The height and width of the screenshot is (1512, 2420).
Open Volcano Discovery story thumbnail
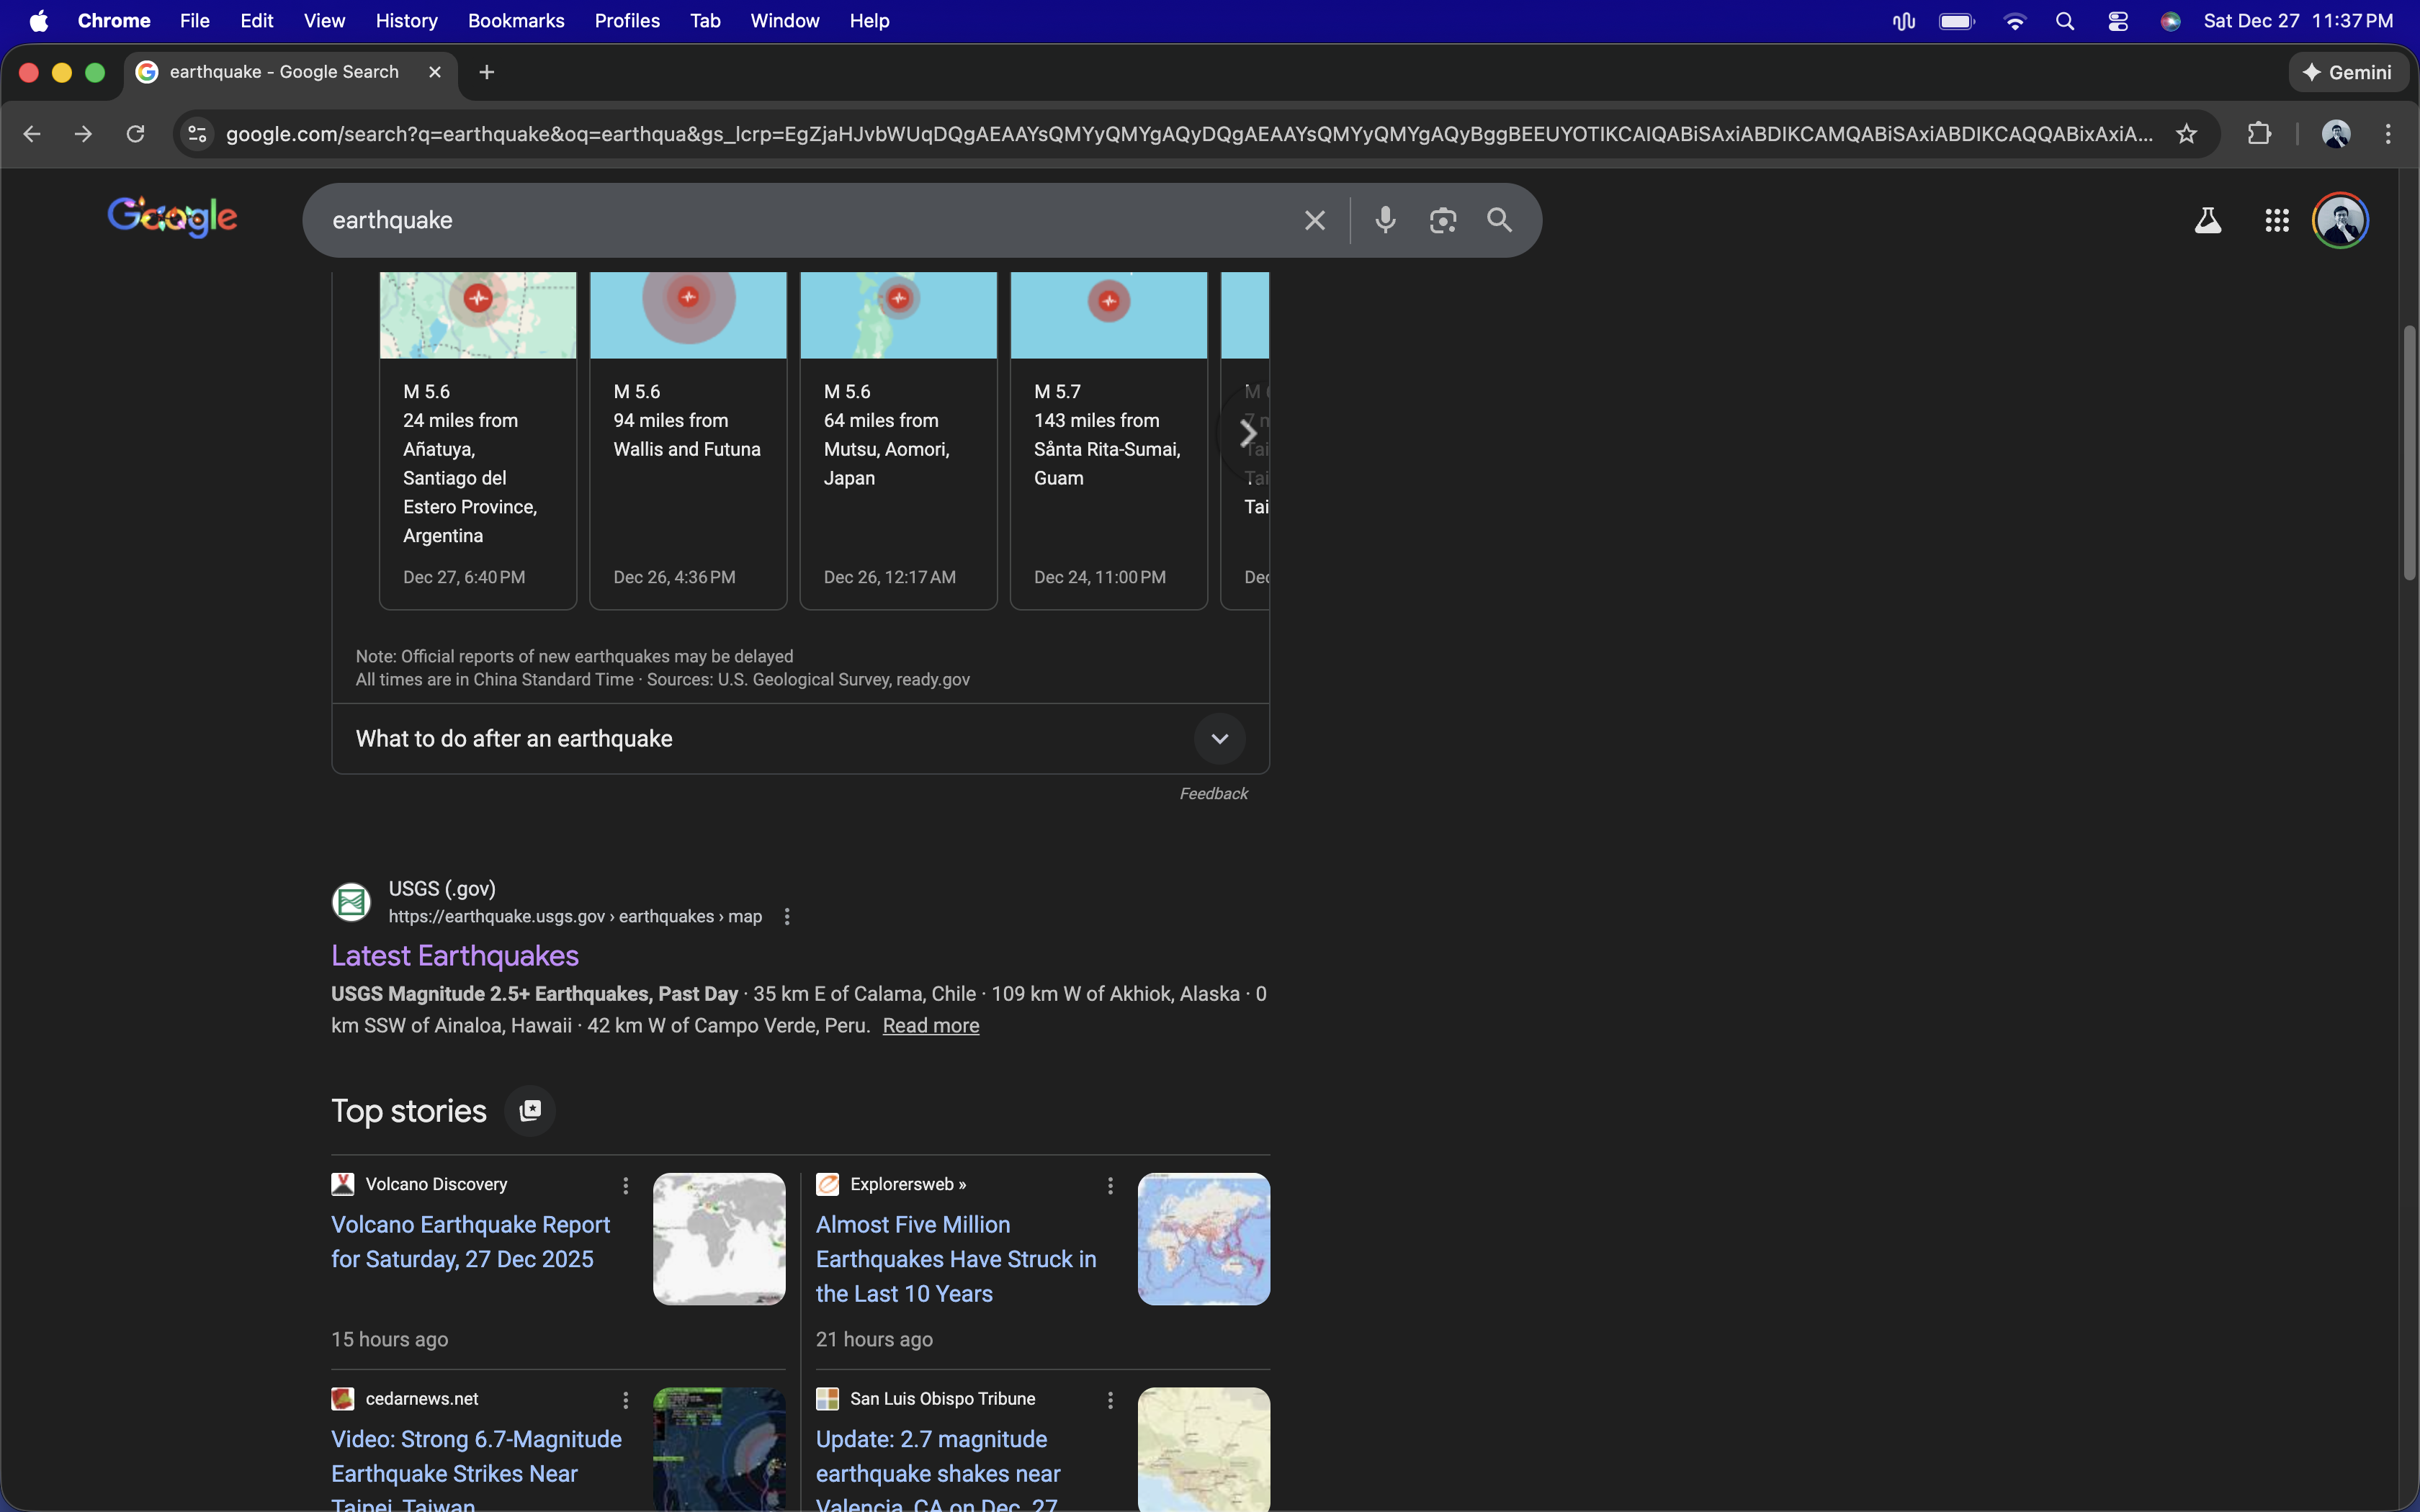[719, 1239]
